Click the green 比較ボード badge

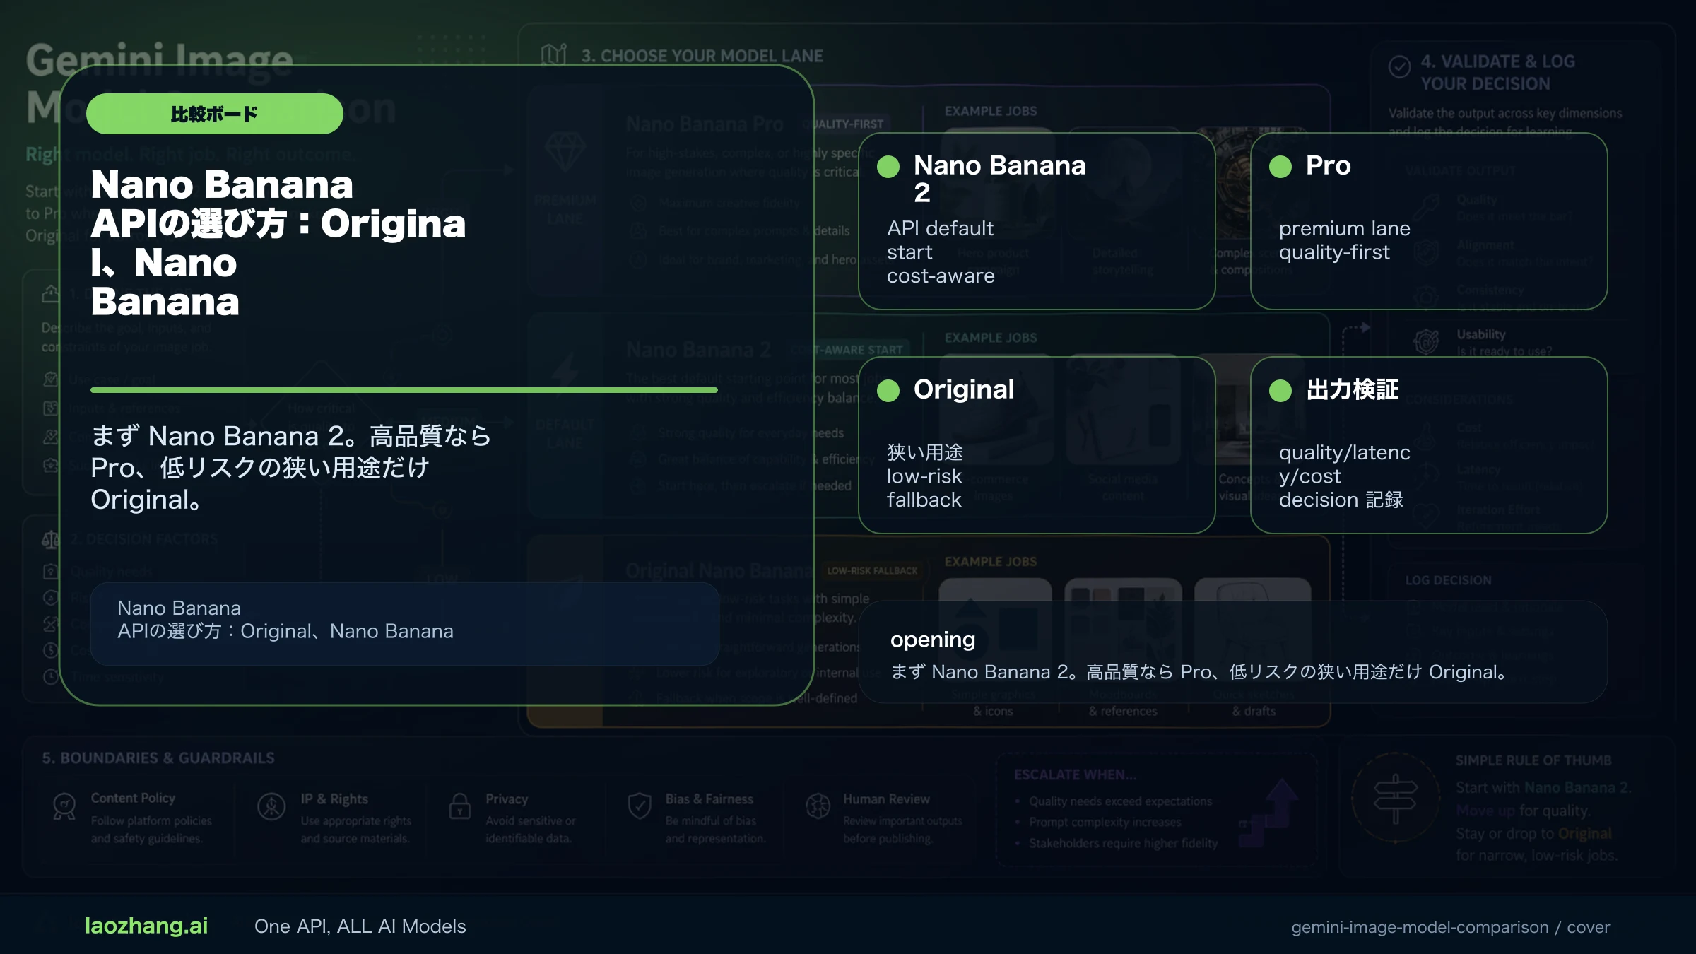(x=214, y=114)
